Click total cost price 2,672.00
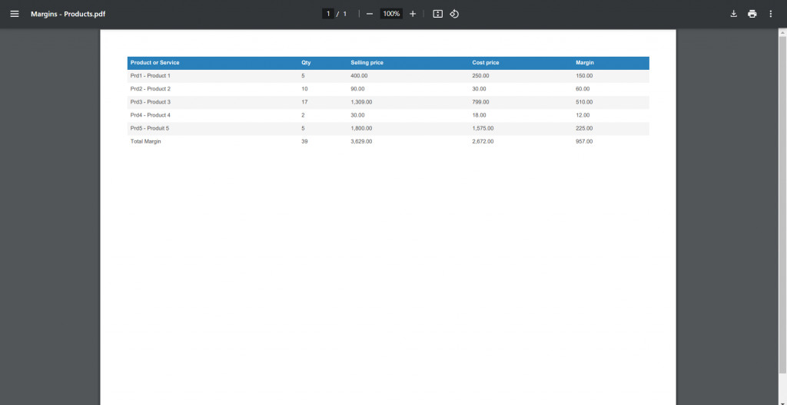Image resolution: width=787 pixels, height=405 pixels. click(483, 141)
